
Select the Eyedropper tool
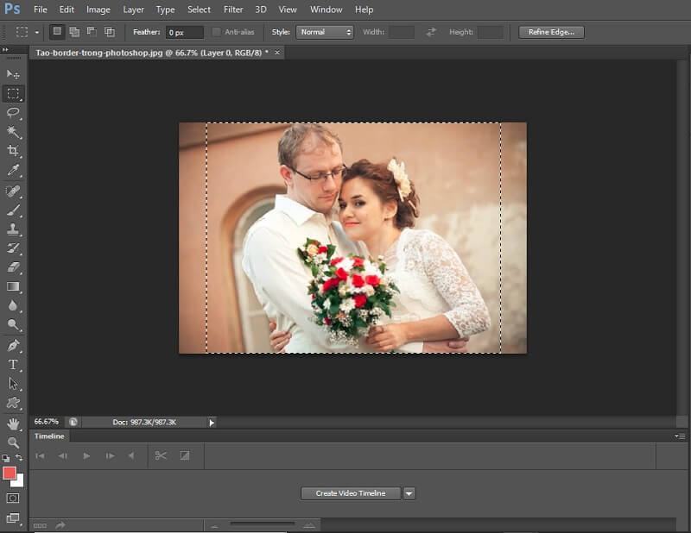click(x=13, y=171)
